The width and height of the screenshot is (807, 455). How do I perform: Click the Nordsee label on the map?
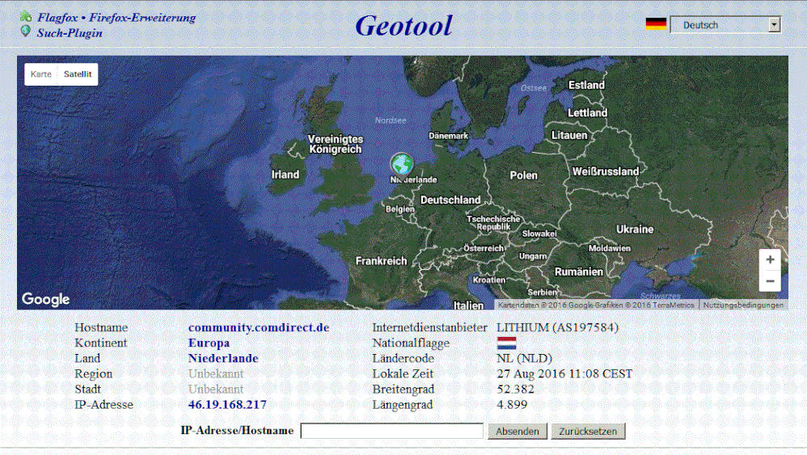390,120
